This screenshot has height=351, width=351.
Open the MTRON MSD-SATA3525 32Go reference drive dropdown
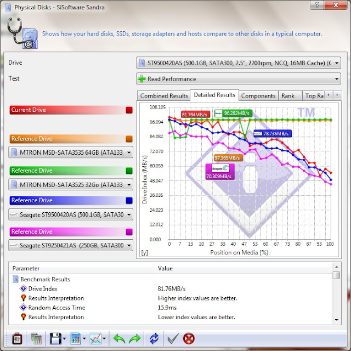click(71, 185)
